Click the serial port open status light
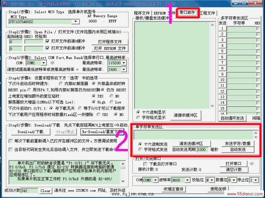265x198 pixels. click(252, 163)
